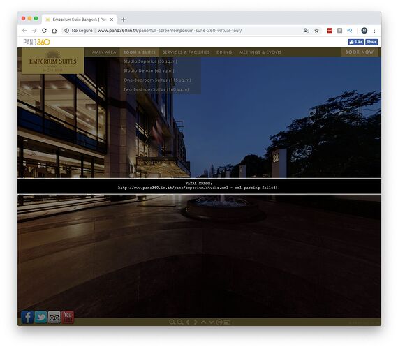The width and height of the screenshot is (398, 349).
Task: Open the Services & Facilities menu
Action: click(186, 52)
